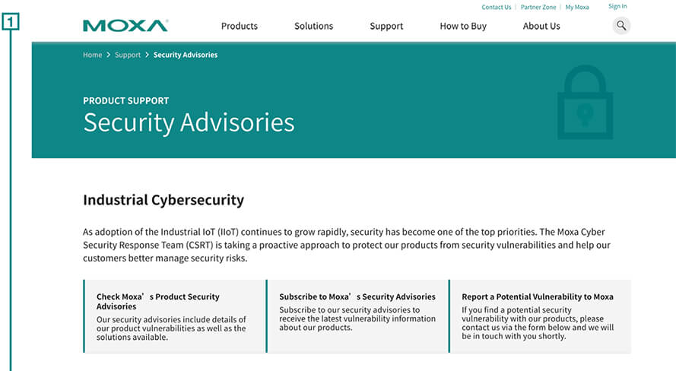Open Check Moxa's Product Security Advisories card

point(174,316)
